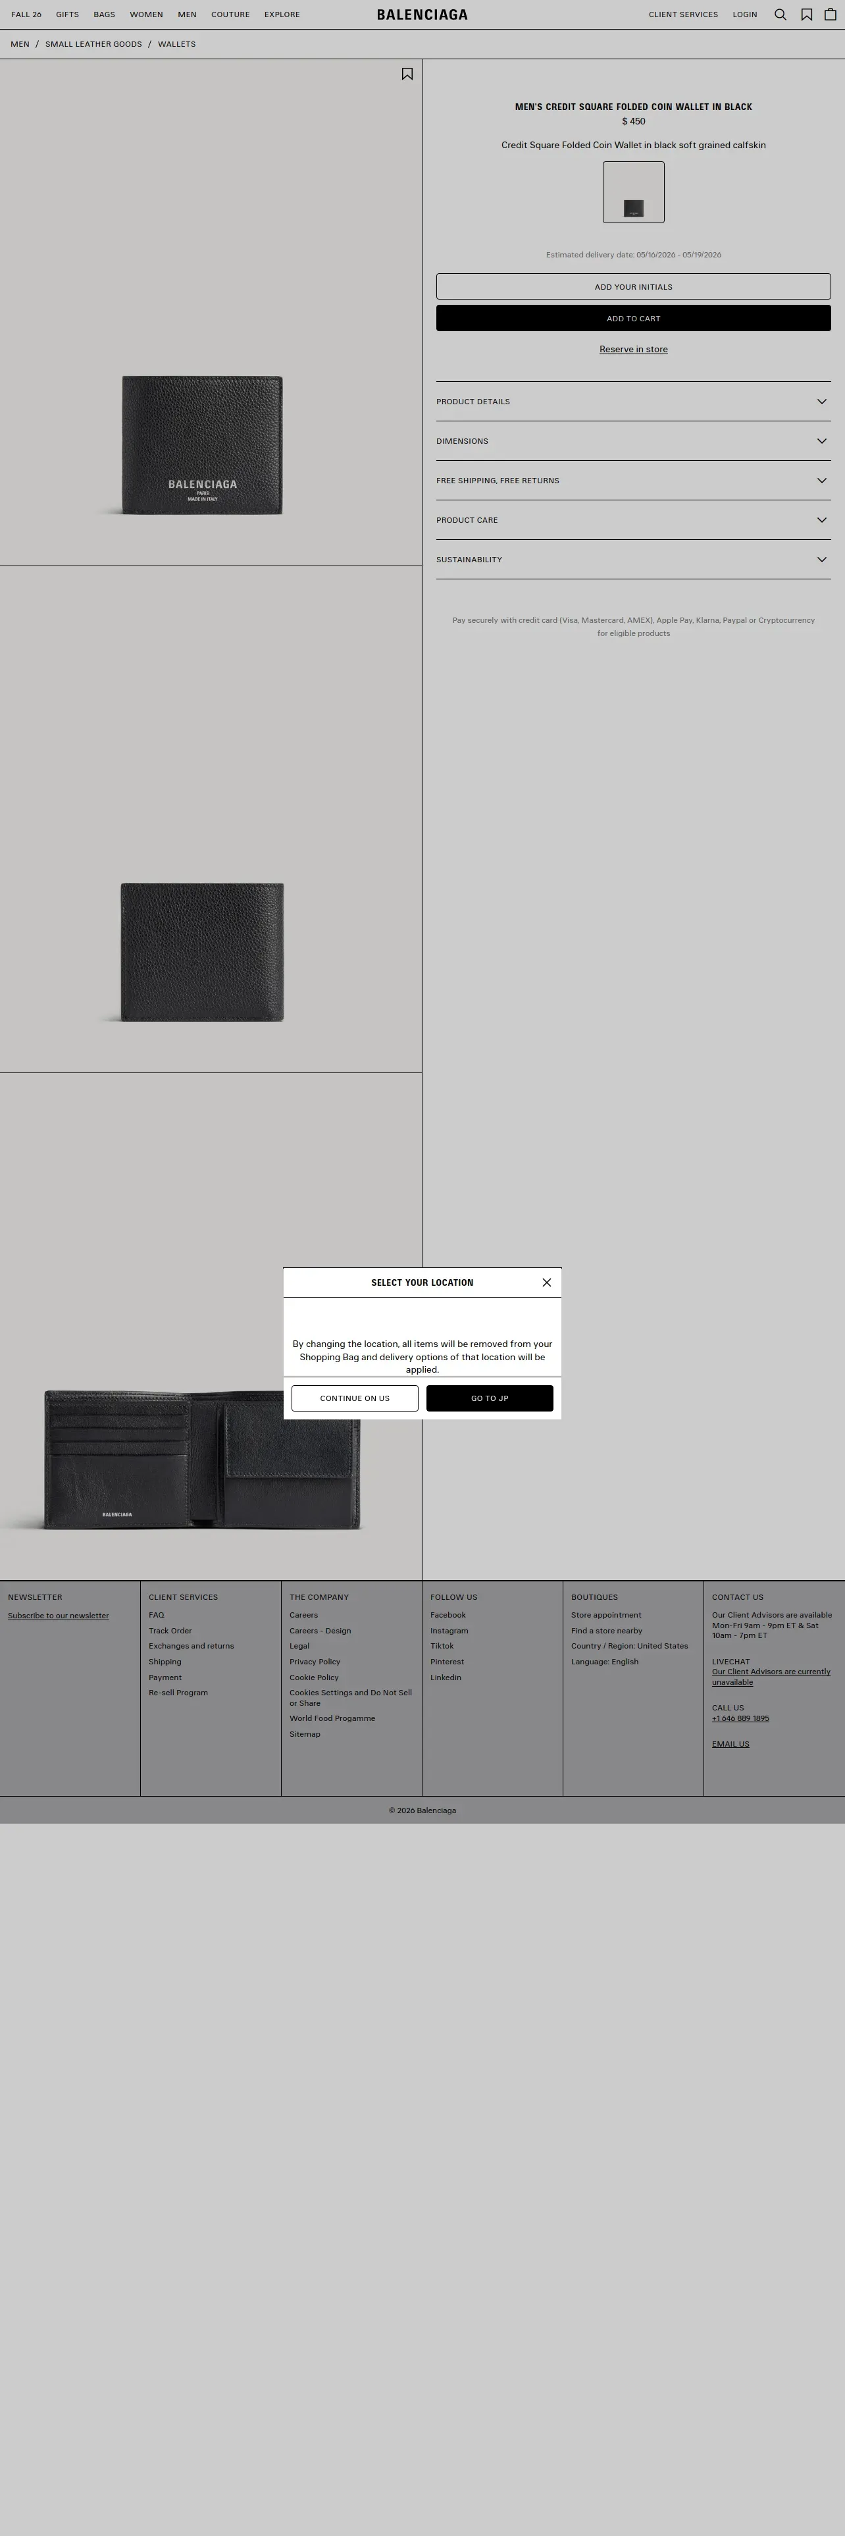Viewport: 845px width, 2536px height.
Task: Add the wallet to cart
Action: 634,318
